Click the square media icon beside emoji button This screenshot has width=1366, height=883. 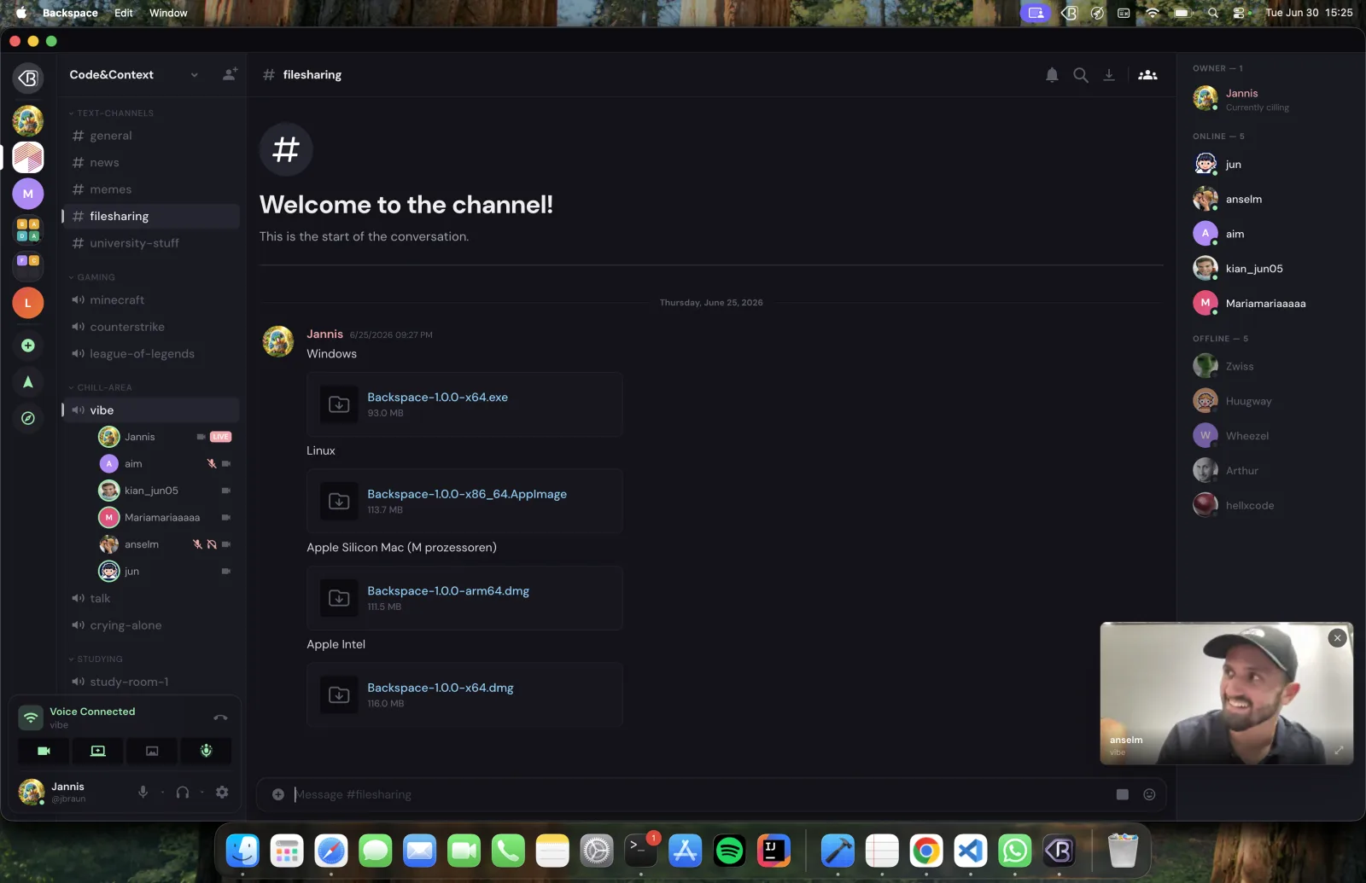[1123, 794]
